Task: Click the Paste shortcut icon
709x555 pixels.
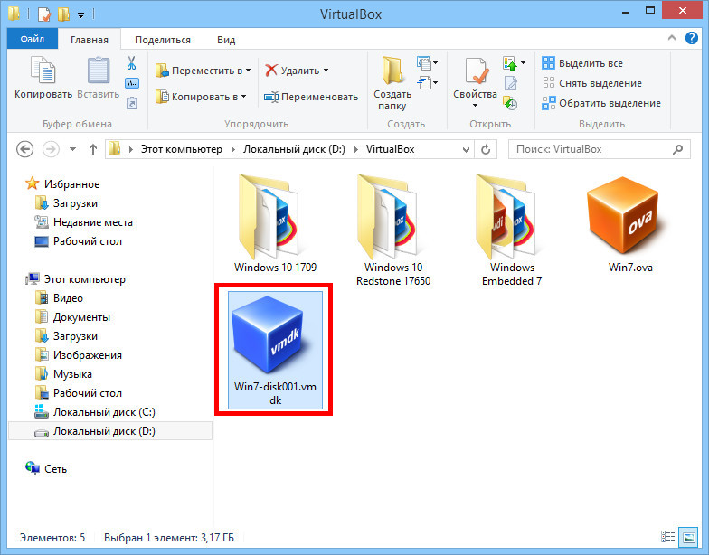Action: (x=132, y=103)
